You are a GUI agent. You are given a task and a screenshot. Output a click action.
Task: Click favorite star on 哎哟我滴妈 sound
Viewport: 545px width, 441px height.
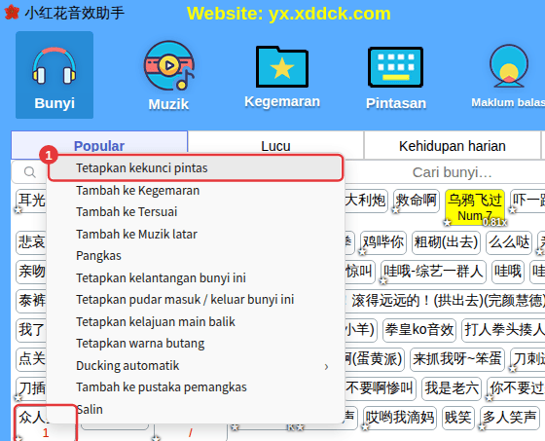pos(365,426)
